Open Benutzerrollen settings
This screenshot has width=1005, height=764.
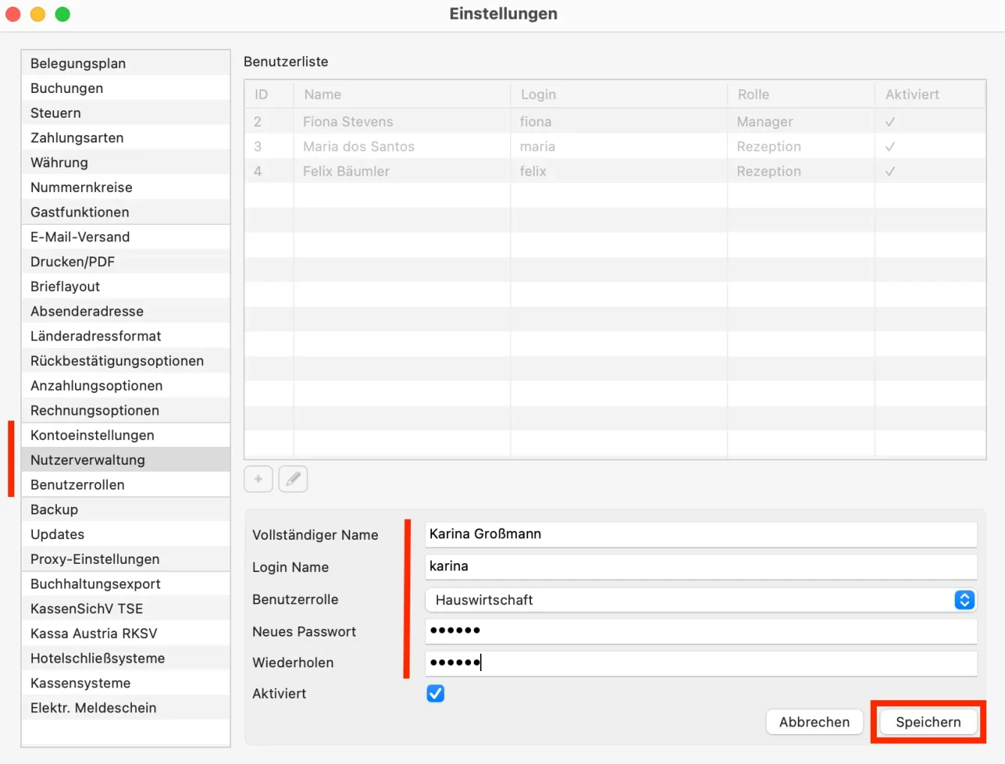tap(126, 484)
